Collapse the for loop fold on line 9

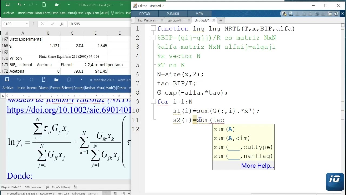coord(153,101)
